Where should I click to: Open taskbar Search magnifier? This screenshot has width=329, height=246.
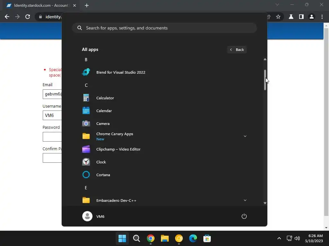click(136, 238)
